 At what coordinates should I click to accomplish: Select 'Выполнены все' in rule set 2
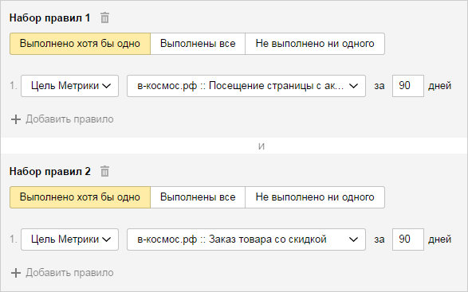point(198,197)
